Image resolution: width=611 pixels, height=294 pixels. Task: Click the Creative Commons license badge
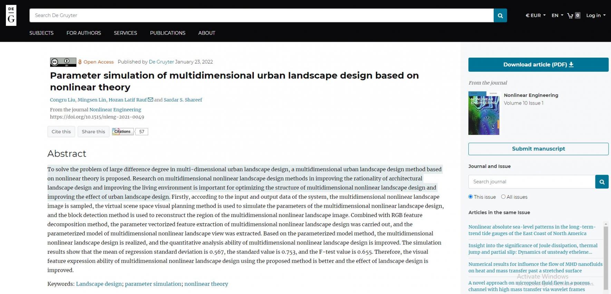pyautogui.click(x=63, y=62)
